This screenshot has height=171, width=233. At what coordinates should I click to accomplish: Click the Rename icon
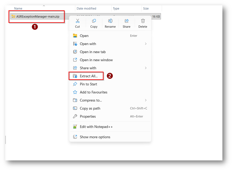tap(110, 21)
